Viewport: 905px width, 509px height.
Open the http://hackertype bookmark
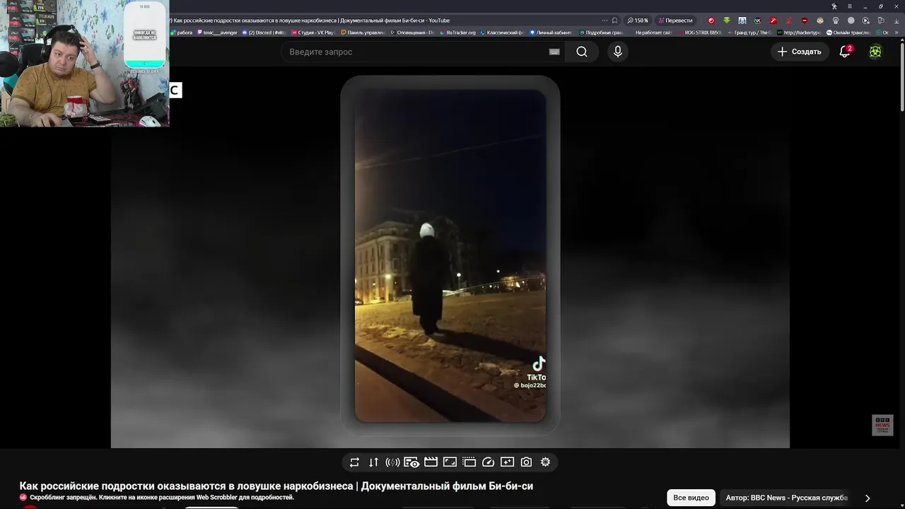pyautogui.click(x=799, y=33)
